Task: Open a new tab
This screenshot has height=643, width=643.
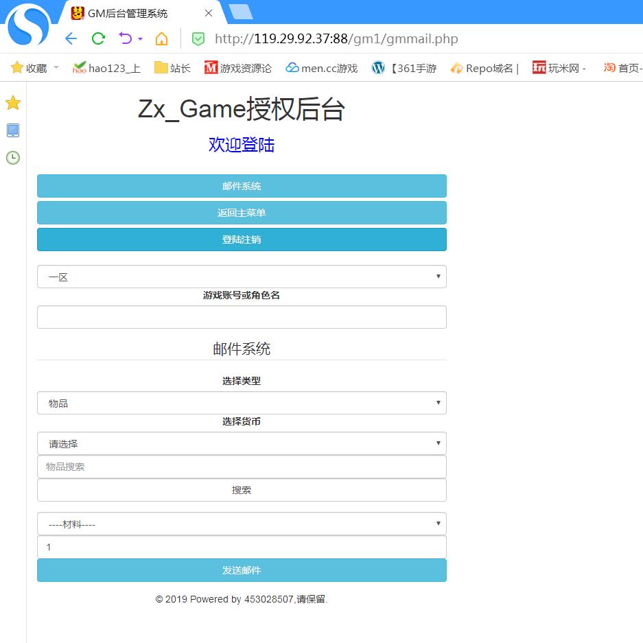Action: click(240, 12)
